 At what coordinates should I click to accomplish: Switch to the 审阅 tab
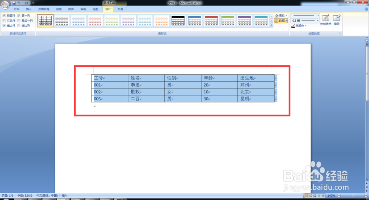83,9
